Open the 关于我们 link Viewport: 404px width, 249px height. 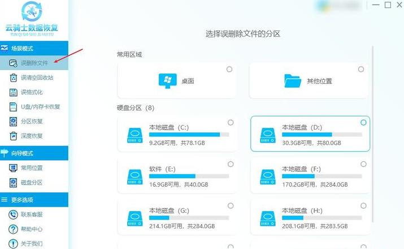[34, 243]
